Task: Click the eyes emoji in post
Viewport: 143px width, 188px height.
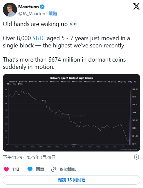Action: (x=73, y=24)
